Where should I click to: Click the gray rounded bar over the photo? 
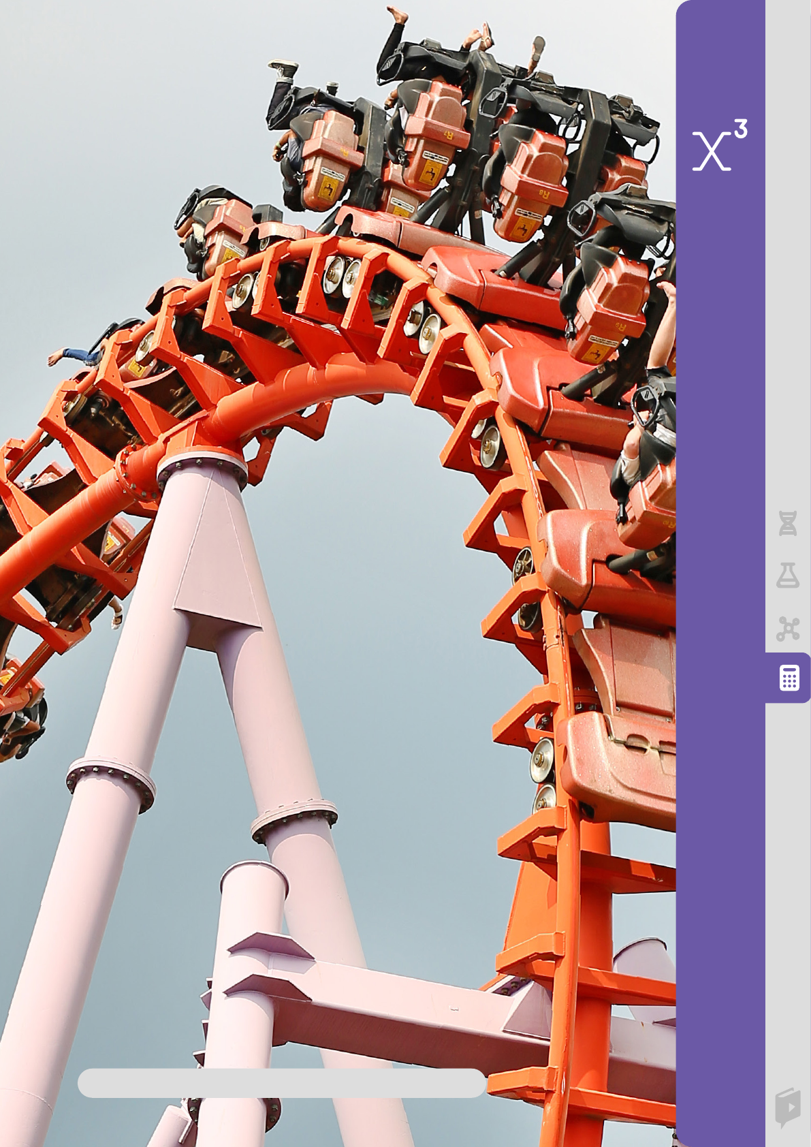coord(281,1083)
